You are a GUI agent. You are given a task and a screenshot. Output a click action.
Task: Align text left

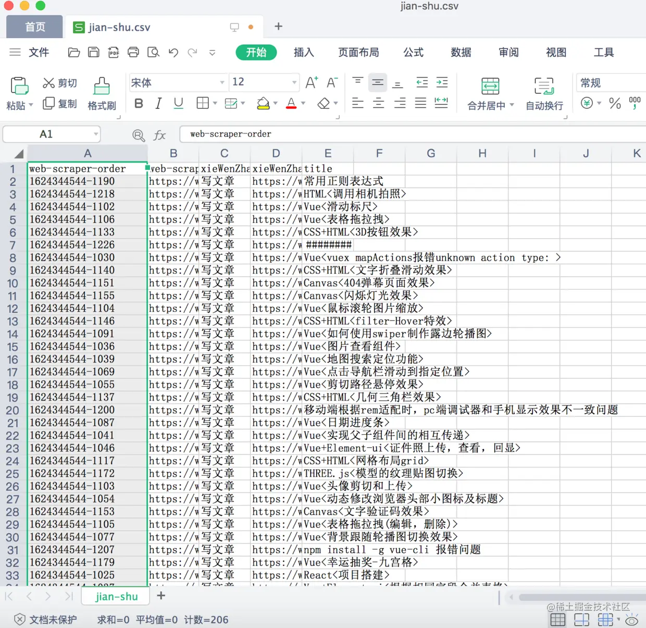click(x=357, y=103)
